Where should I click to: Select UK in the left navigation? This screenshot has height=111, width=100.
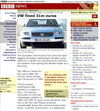(x=14, y=18)
